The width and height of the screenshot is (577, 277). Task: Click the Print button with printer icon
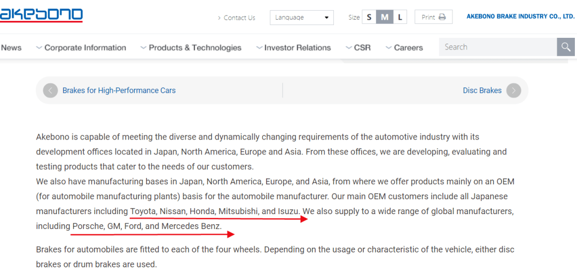click(433, 17)
